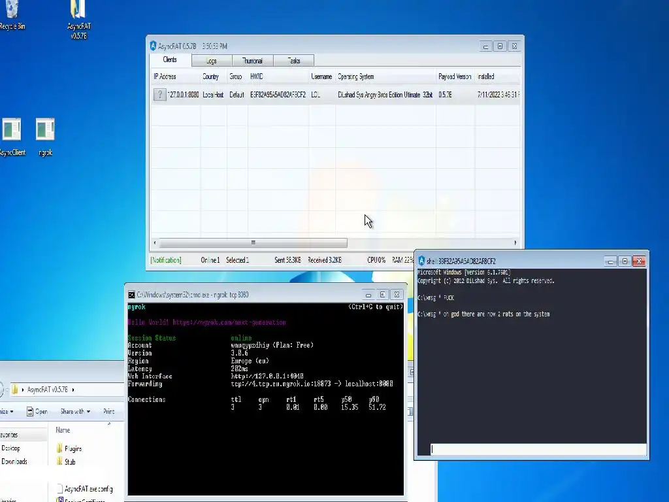
Task: Sort by the Name column in Explorer
Action: tap(63, 430)
